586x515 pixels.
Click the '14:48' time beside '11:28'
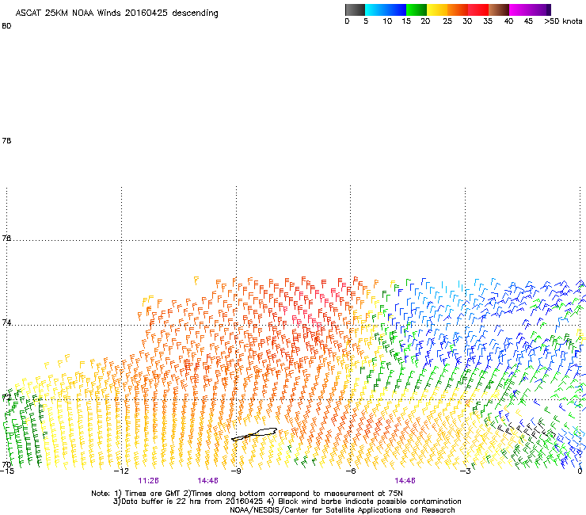coord(207,481)
